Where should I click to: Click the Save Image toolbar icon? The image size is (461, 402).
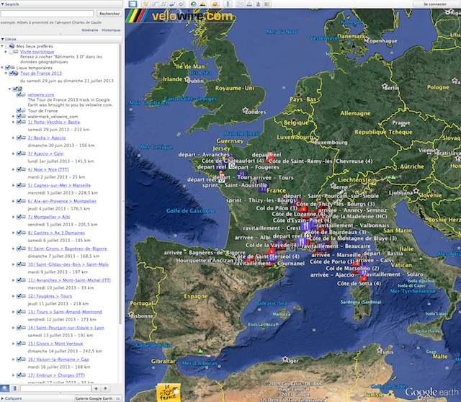258,4
